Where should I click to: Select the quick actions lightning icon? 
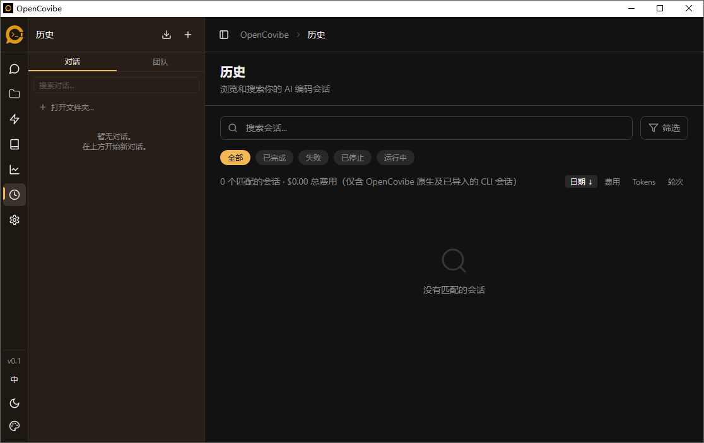pyautogui.click(x=15, y=119)
